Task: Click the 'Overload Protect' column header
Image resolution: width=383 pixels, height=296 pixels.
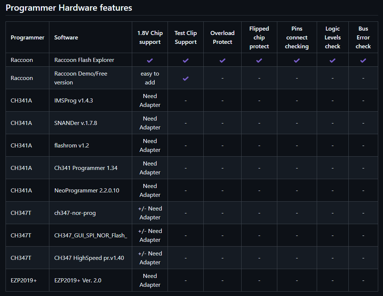Action: coord(222,37)
